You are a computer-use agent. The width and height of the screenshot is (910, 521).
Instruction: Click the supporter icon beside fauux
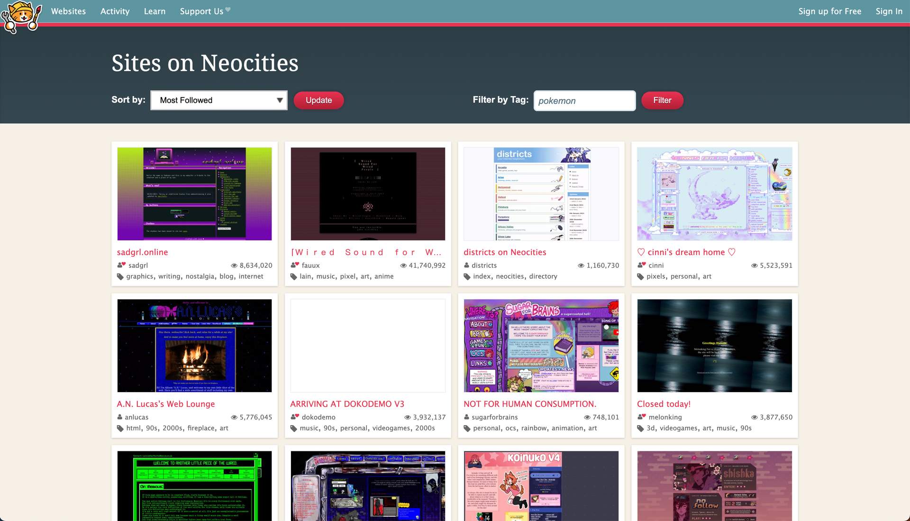tap(295, 265)
